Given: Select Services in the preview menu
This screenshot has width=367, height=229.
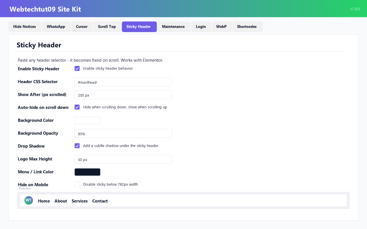Looking at the screenshot, I should (x=80, y=201).
